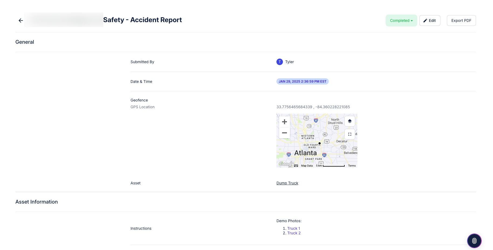Open the attachments paperclip icon
The width and height of the screenshot is (493, 250).
474,241
